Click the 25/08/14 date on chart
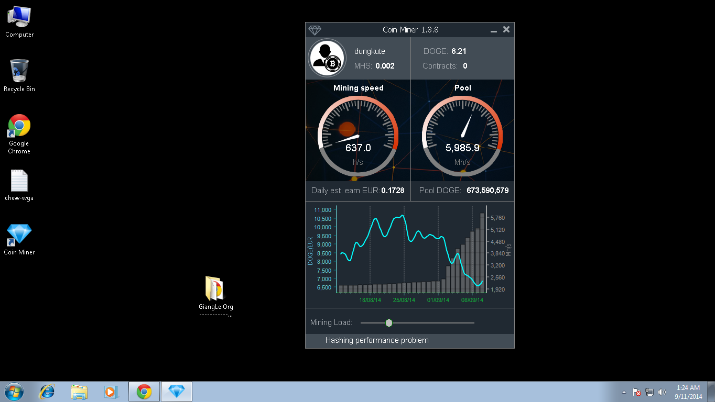Screen dimensions: 715x402 coord(404,300)
